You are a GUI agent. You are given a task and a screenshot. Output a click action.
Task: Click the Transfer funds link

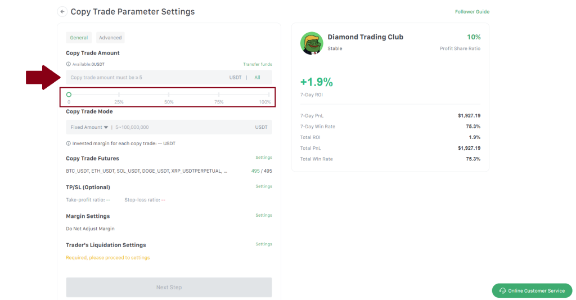pos(257,64)
